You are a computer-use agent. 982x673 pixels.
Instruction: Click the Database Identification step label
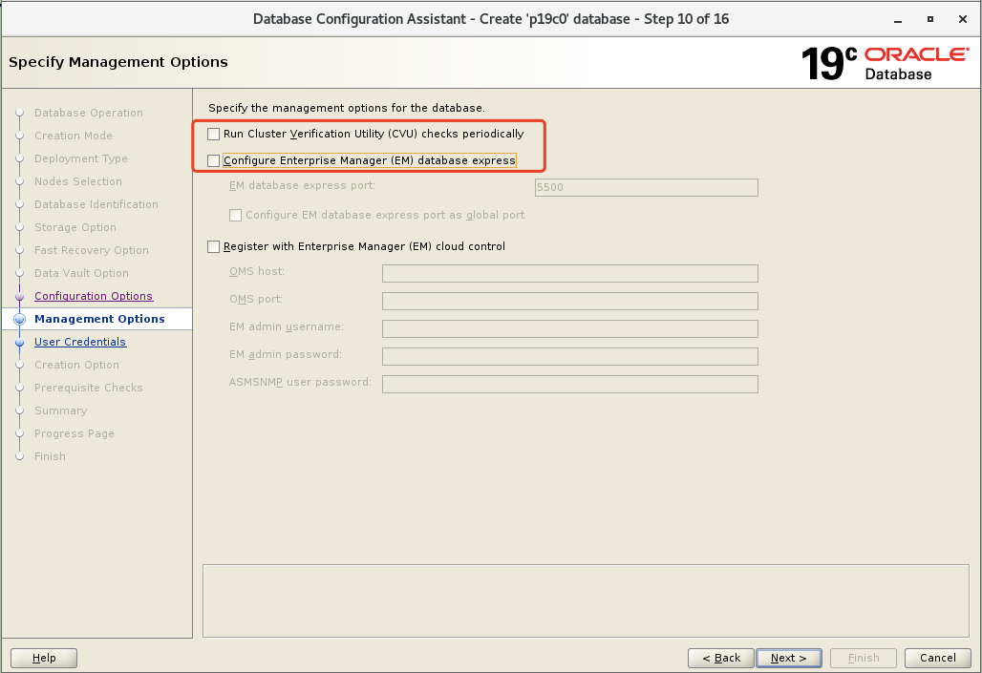(x=96, y=204)
